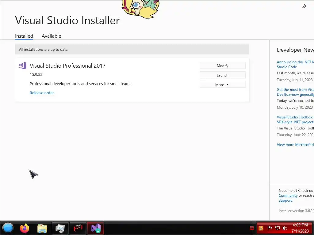Open Firefox from the taskbar
Screen dimensions: 314x235
(x=25, y=228)
